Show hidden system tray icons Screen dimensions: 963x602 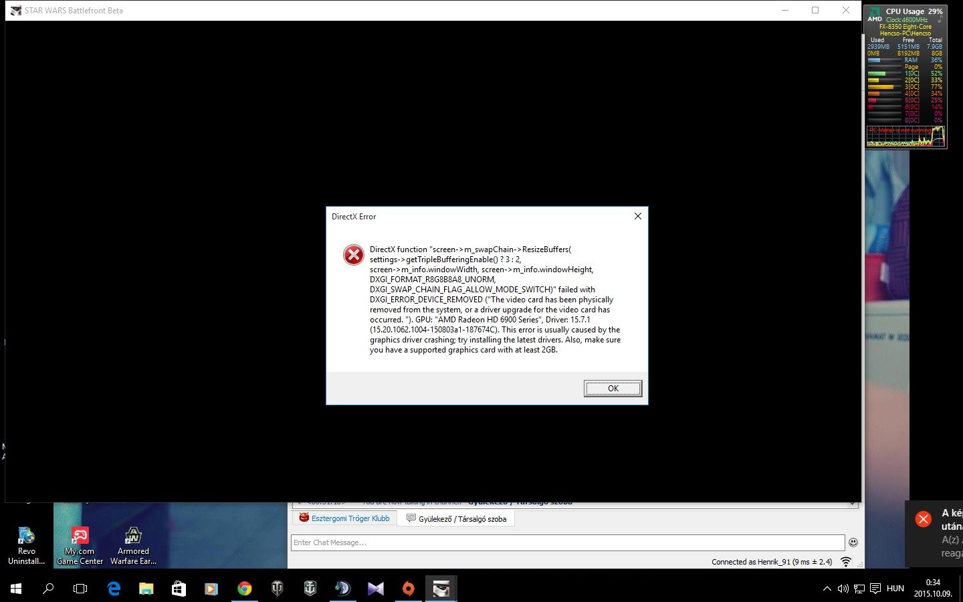pyautogui.click(x=827, y=589)
